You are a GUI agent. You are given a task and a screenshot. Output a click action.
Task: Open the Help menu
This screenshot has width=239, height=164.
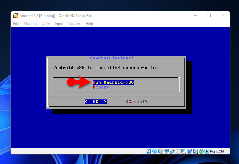coord(89,24)
